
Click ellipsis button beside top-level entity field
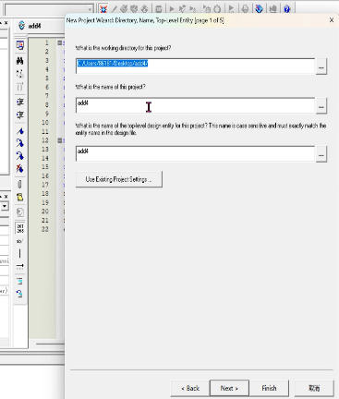pyautogui.click(x=321, y=154)
